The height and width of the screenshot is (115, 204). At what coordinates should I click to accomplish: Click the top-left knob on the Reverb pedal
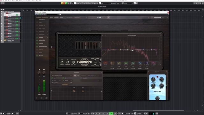click(153, 79)
